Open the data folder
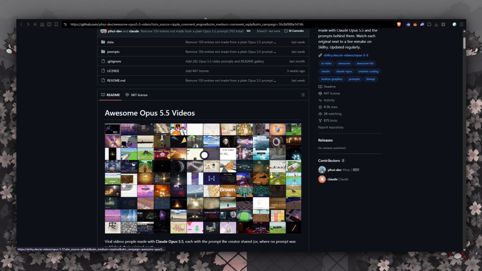Viewport: 482px width, 271px height. tap(110, 42)
